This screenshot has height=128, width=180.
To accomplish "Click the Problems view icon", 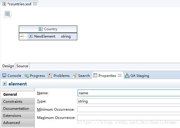I will point(50,75).
